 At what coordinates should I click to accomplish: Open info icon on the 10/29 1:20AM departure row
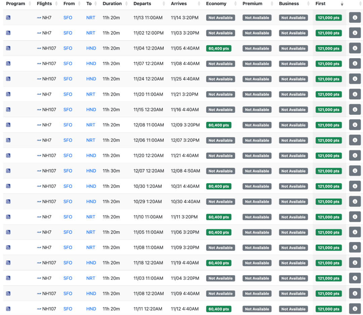355,202
